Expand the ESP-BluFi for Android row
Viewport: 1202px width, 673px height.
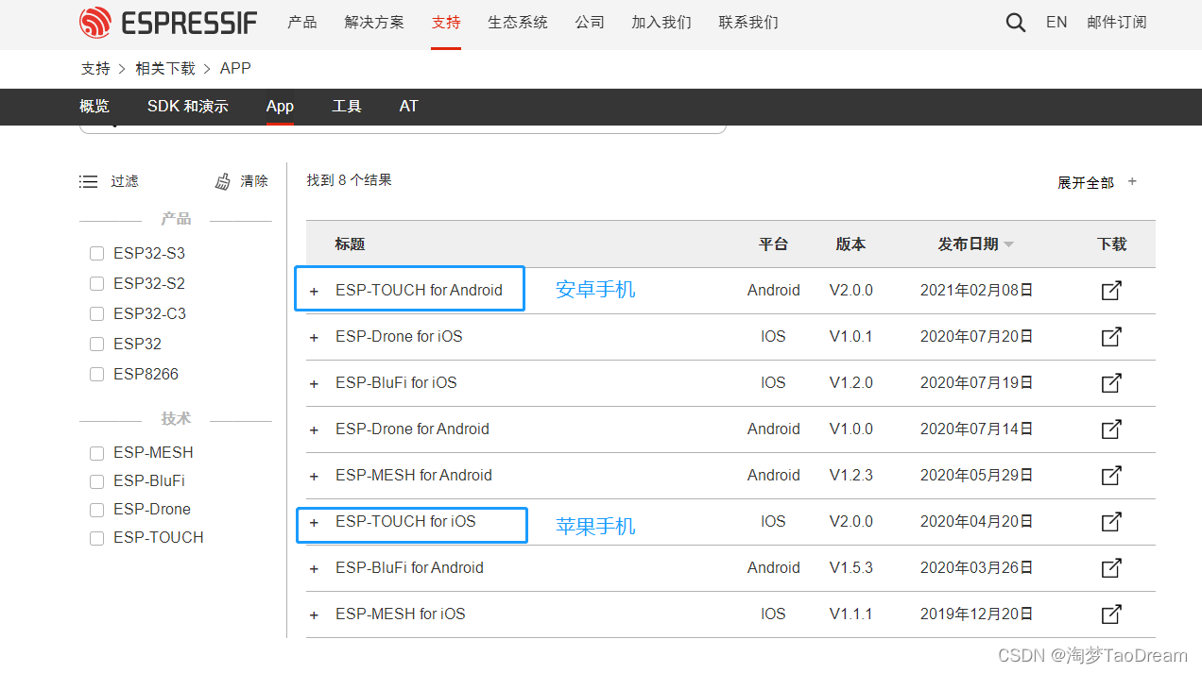pyautogui.click(x=315, y=569)
